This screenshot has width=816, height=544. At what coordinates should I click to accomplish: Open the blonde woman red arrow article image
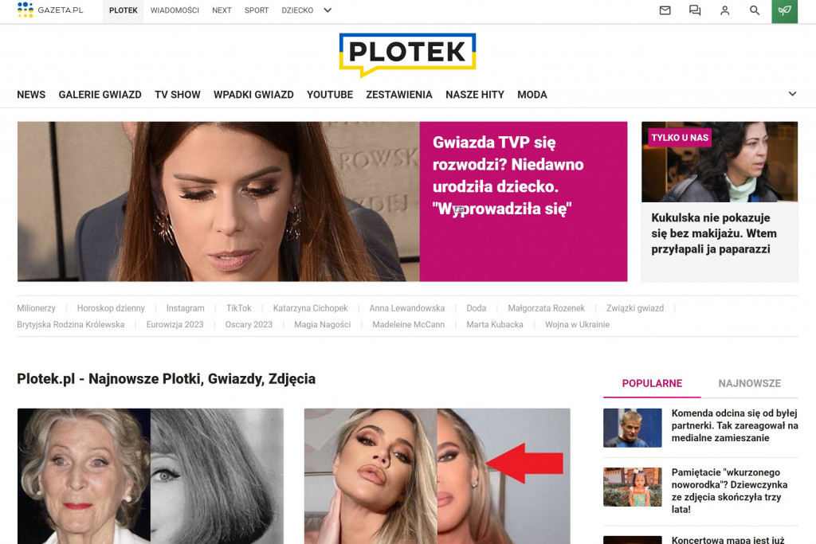coord(437,476)
